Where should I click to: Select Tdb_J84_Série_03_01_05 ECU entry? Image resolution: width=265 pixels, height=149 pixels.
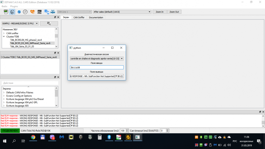(22, 46)
